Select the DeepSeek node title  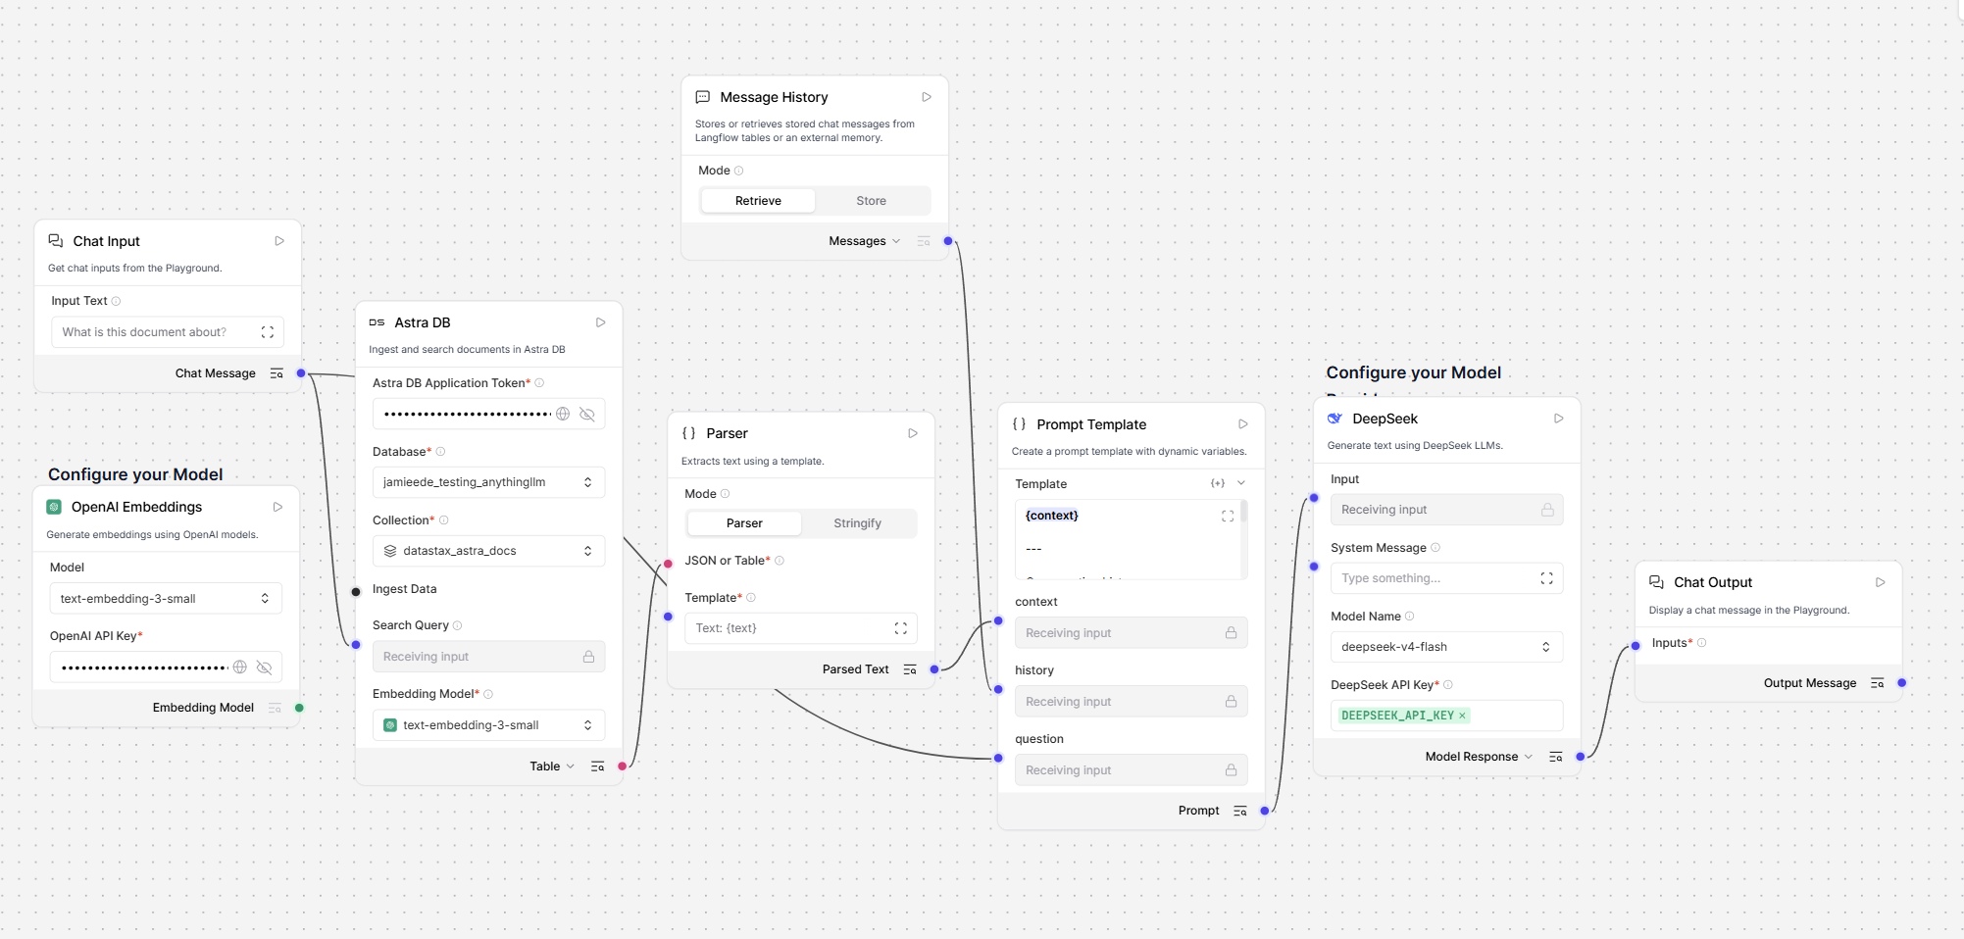(1385, 419)
